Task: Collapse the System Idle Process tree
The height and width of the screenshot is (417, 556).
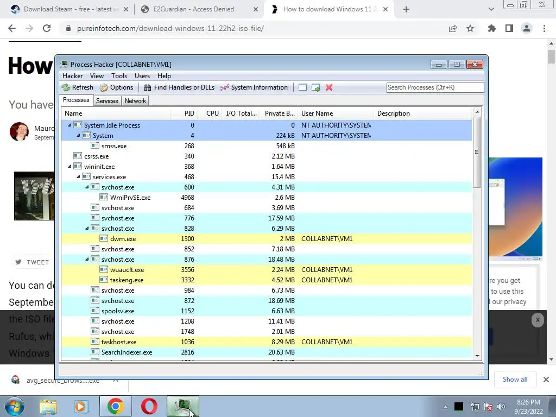Action: (70, 125)
